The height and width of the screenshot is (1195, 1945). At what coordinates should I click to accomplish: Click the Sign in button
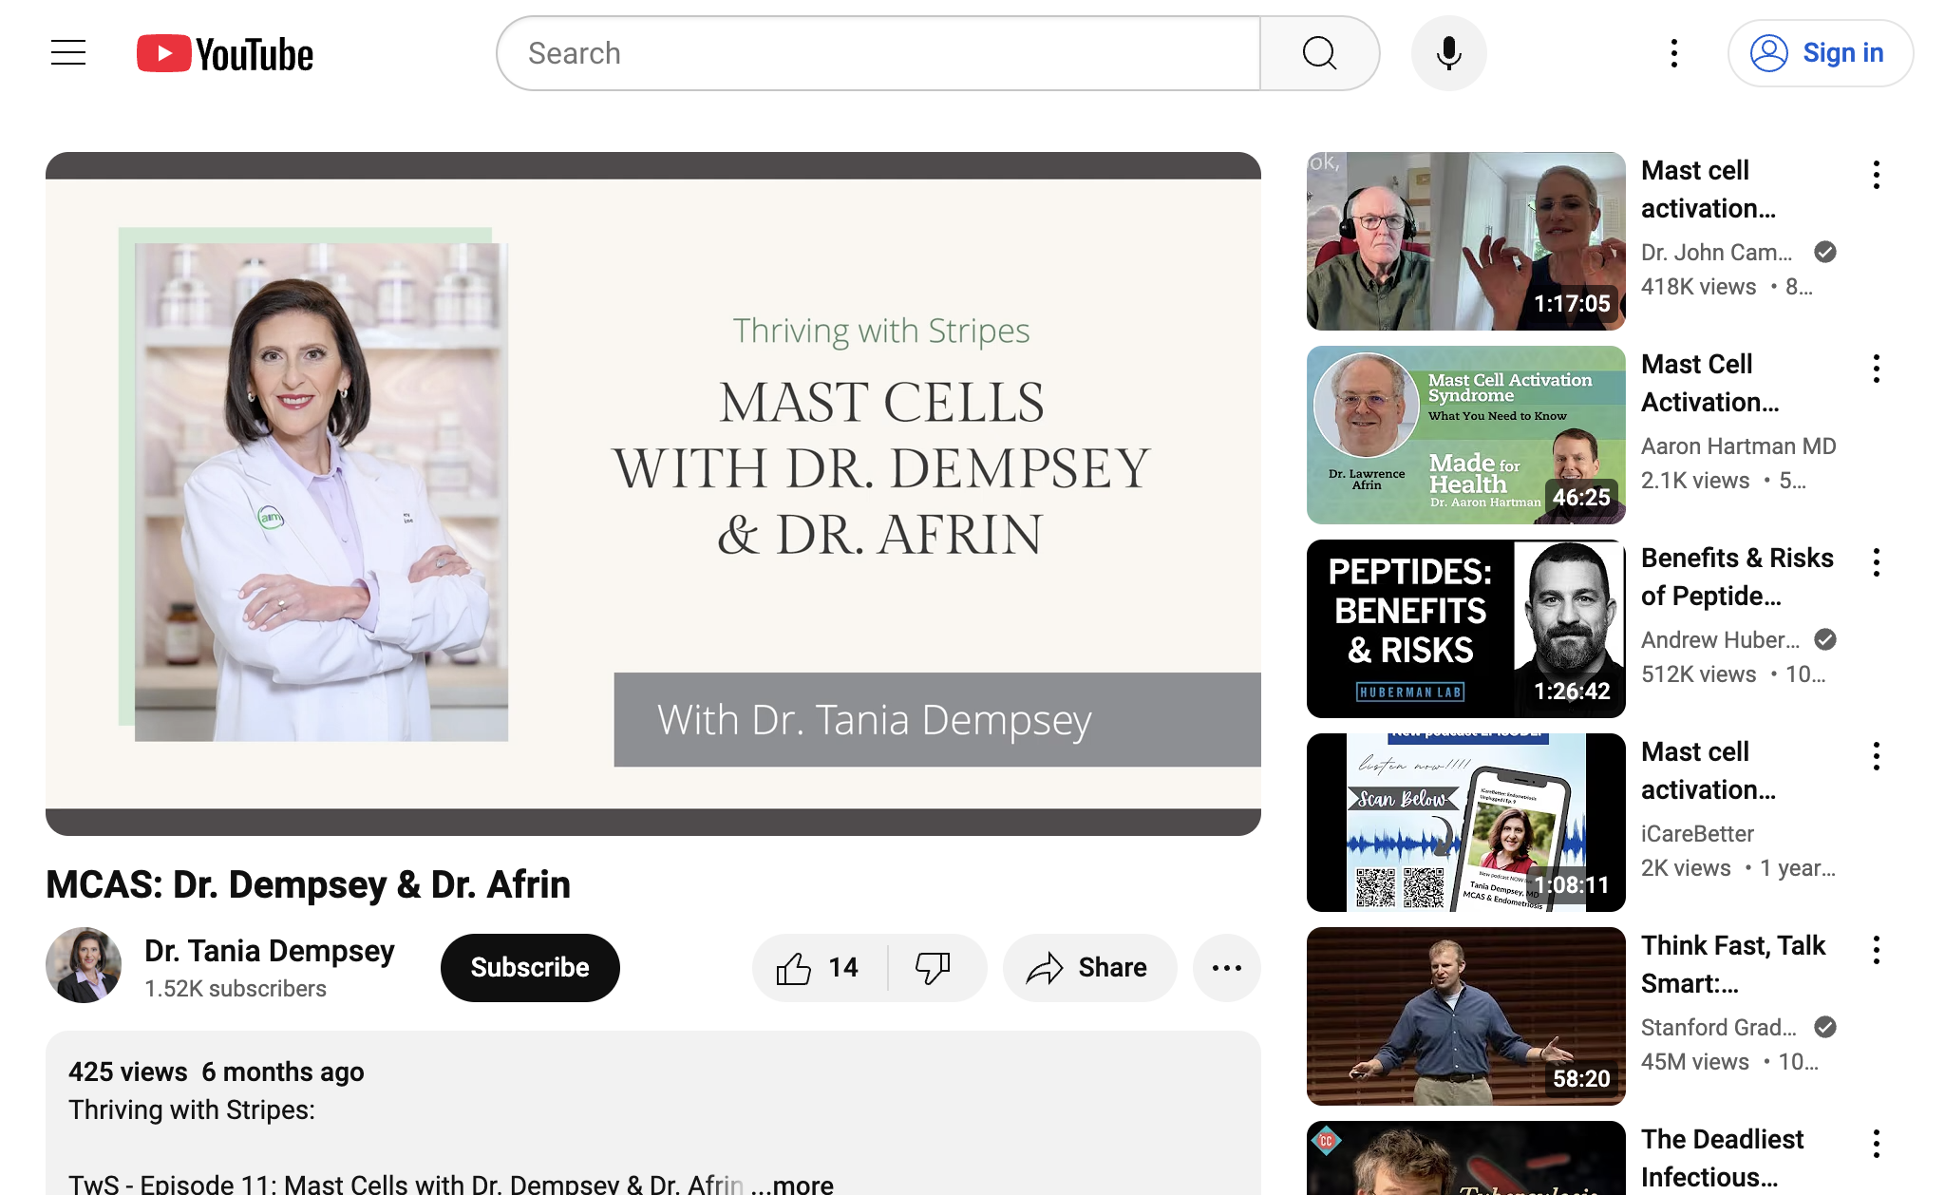pyautogui.click(x=1820, y=53)
